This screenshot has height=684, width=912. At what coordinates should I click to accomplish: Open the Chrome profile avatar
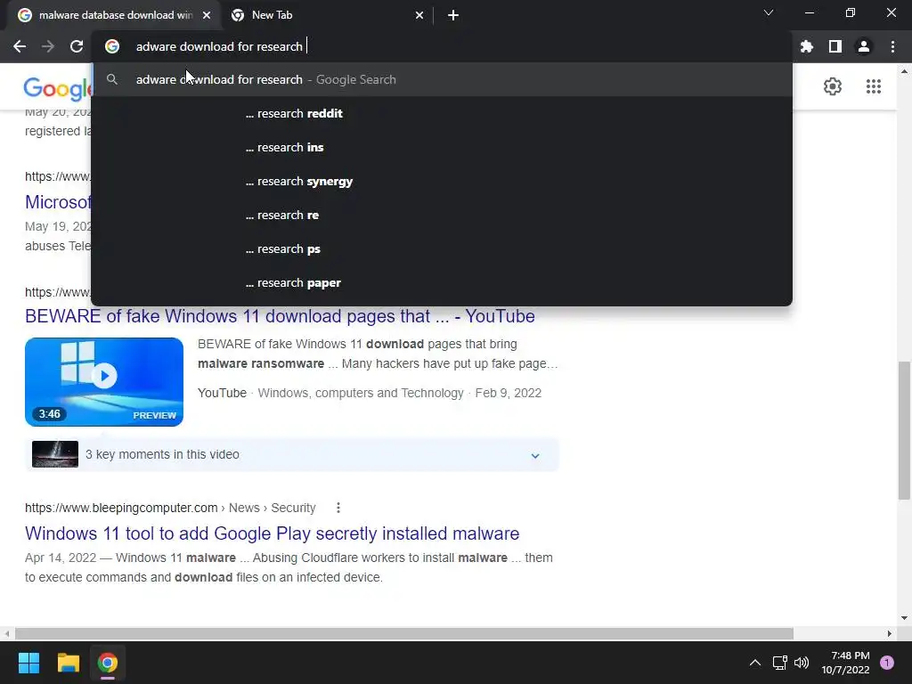(x=864, y=46)
